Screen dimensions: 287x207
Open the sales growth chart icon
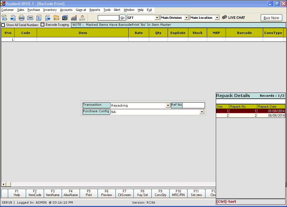74,18
